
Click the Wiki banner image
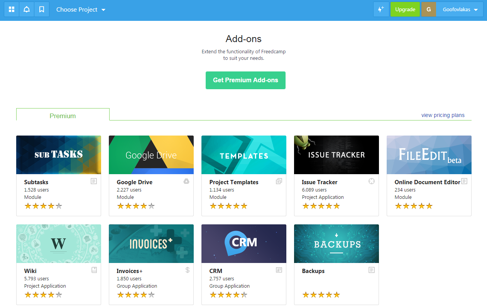[59, 244]
